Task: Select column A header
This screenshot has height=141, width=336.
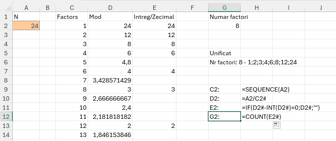Action: pyautogui.click(x=26, y=8)
